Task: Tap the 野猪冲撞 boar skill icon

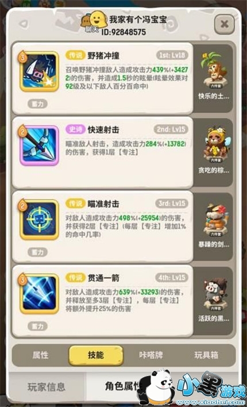Action: pyautogui.click(x=40, y=72)
